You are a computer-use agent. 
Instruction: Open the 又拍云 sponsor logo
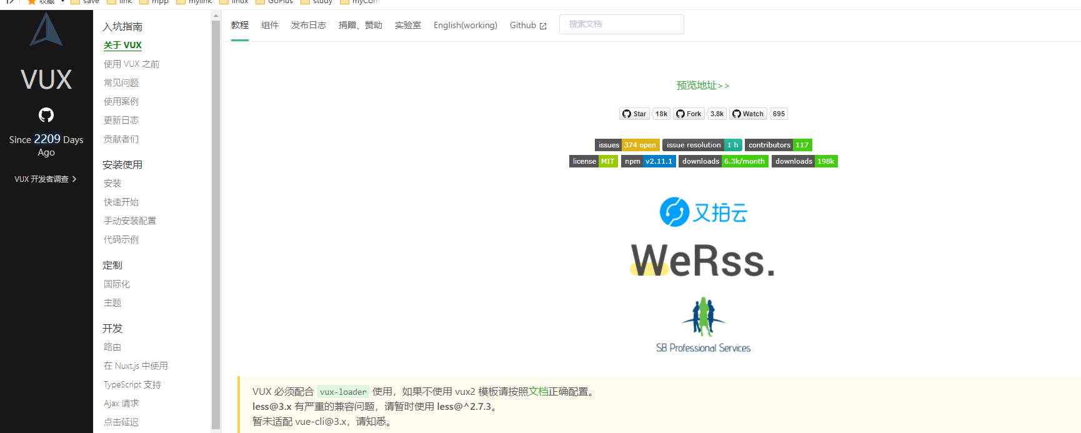(704, 212)
